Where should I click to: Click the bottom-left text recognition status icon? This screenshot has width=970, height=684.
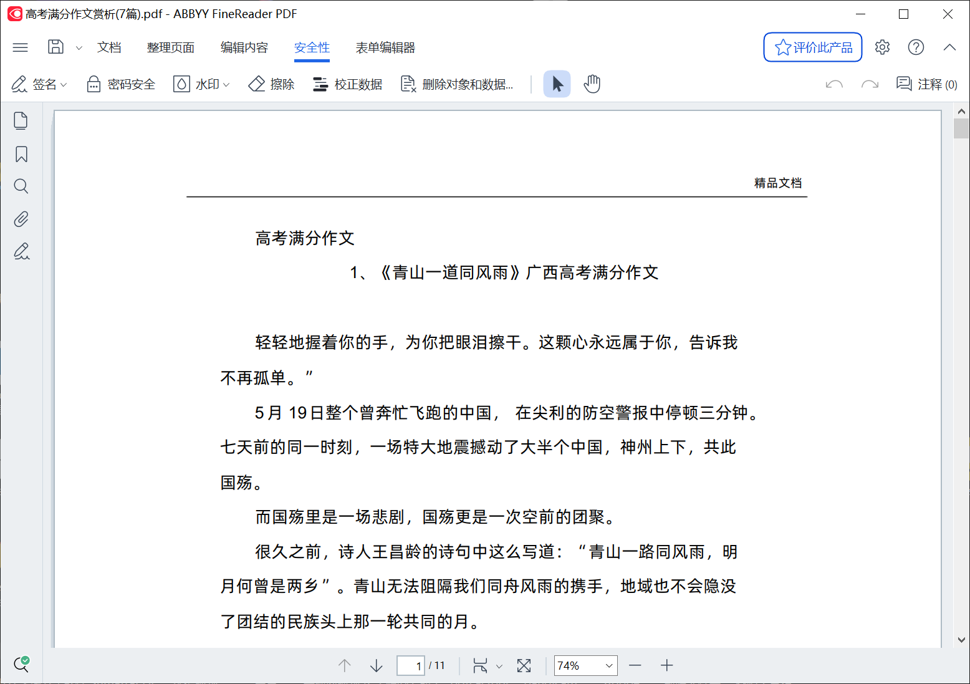(x=21, y=664)
